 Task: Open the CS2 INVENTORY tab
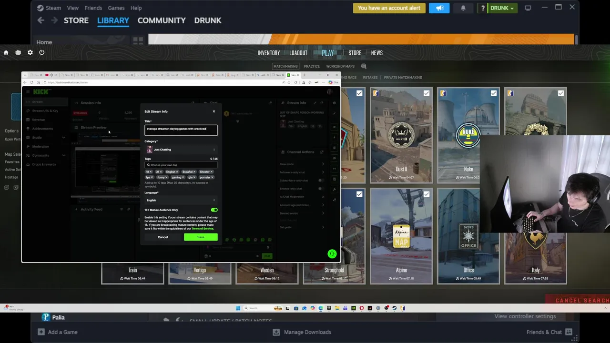pos(269,53)
